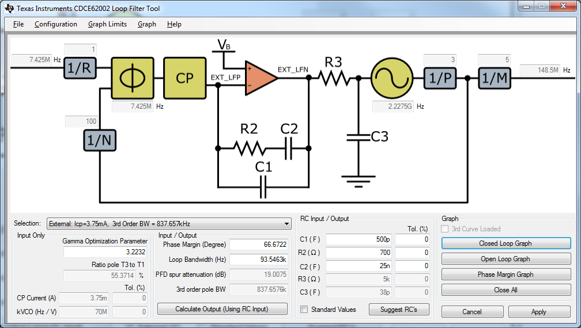The height and width of the screenshot is (328, 581).
Task: Click the 1/P prescaler block
Action: (440, 78)
